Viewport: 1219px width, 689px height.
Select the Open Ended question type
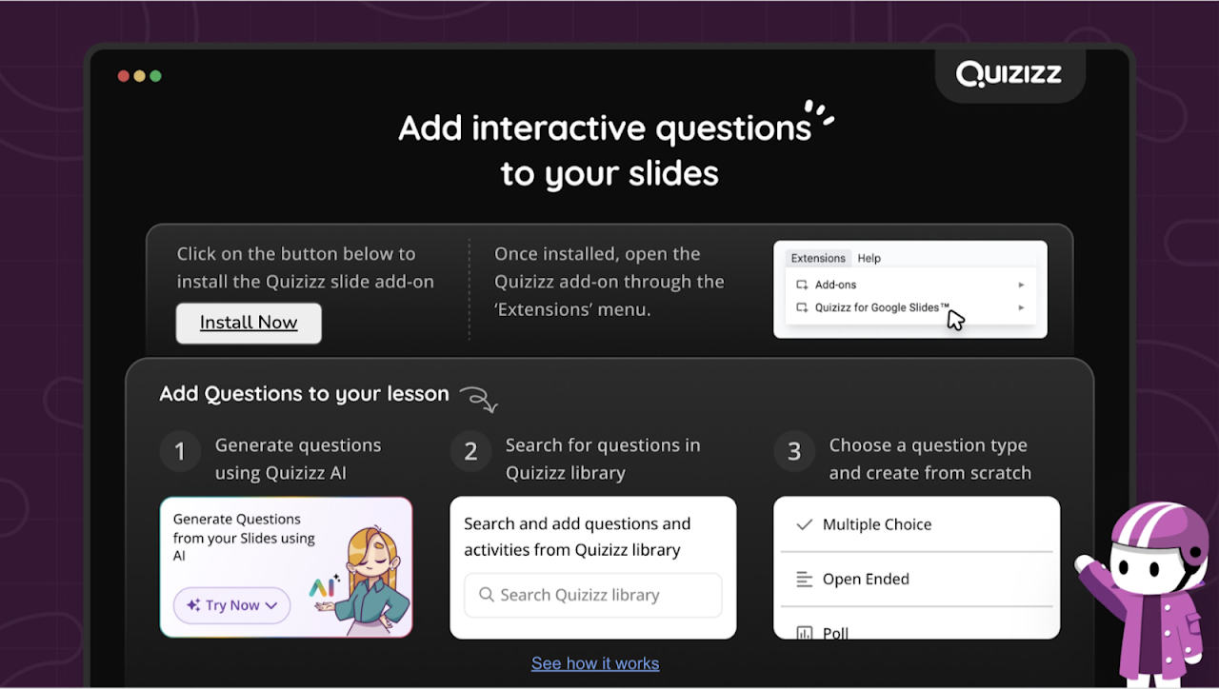tap(916, 579)
